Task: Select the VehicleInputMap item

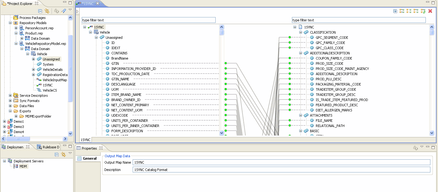Action: (x=55, y=80)
